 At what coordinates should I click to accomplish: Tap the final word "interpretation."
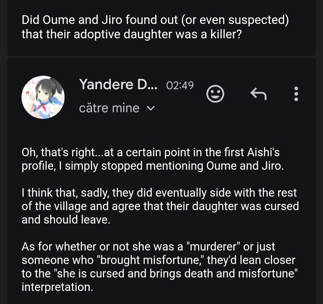pyautogui.click(x=57, y=287)
